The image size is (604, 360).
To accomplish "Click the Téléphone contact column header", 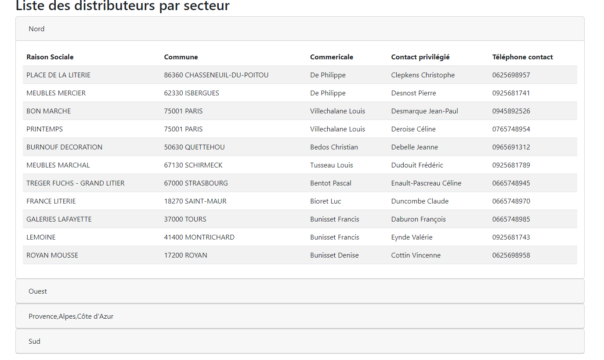I will click(522, 57).
